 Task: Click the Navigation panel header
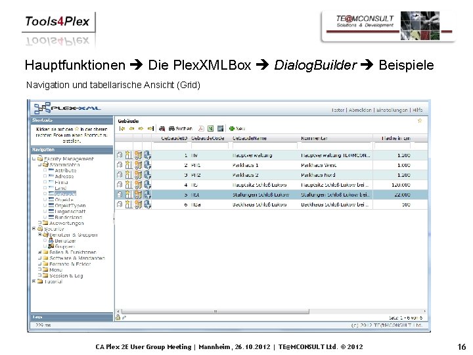click(72, 150)
